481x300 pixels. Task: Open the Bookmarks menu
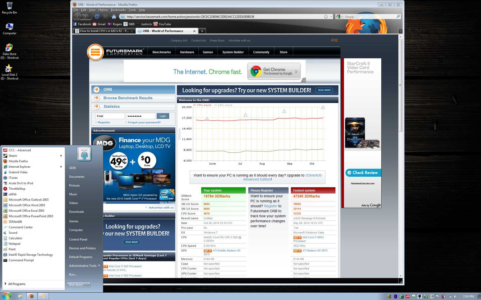(x=118, y=10)
